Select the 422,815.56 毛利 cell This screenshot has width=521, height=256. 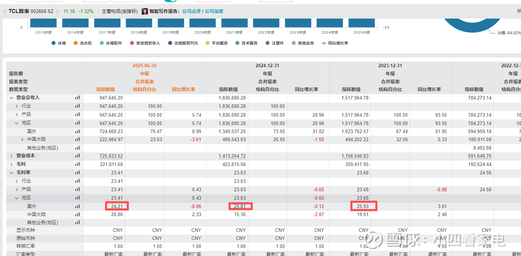234,164
